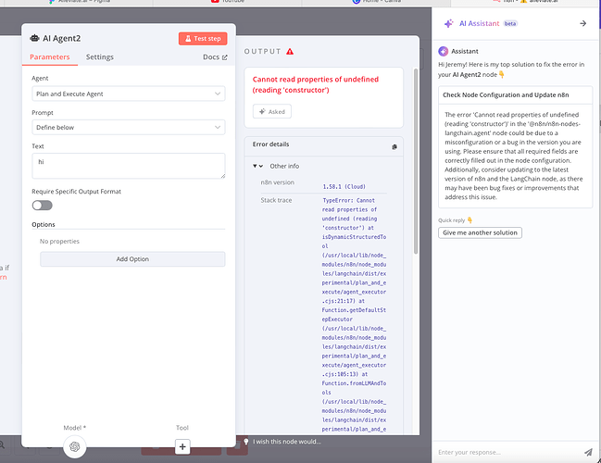Click the error message Cannot read properties text
Screen dimensions: 601x463
(x=316, y=84)
